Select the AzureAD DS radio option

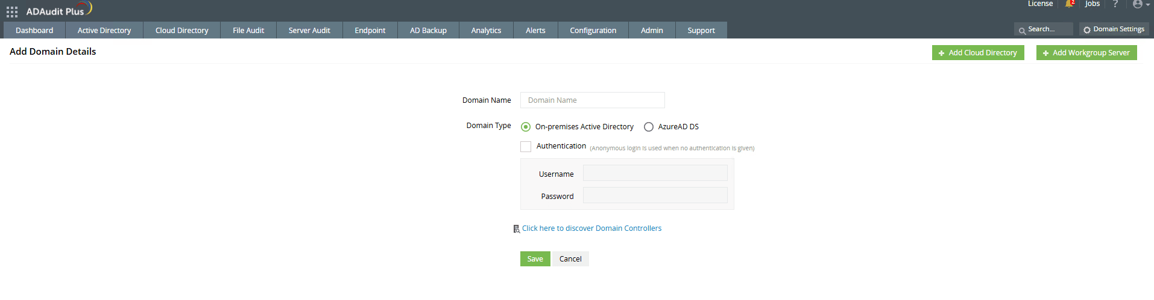(x=649, y=127)
